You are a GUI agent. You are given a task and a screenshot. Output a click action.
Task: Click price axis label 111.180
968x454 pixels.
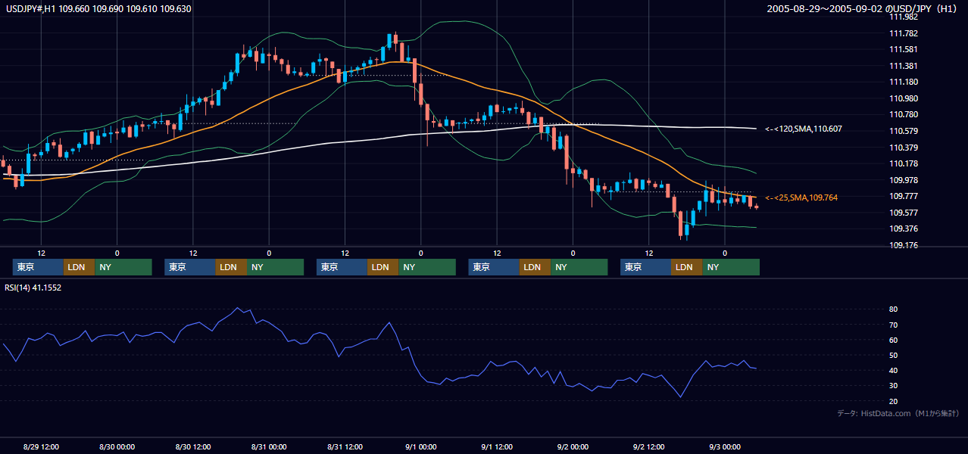(x=903, y=82)
